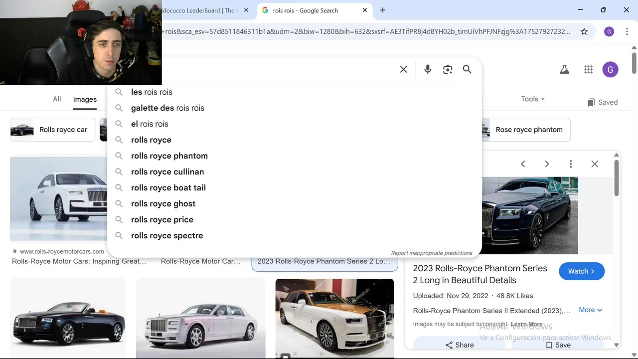Choose suggestion 'galette des rois rois'
The image size is (638, 359).
294,108
